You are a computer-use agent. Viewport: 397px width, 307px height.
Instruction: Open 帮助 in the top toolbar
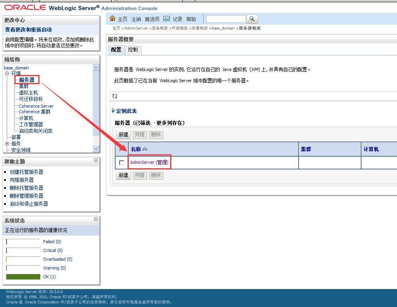(x=191, y=19)
